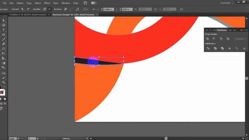Click the stroke color swatch

click(x=2, y=92)
